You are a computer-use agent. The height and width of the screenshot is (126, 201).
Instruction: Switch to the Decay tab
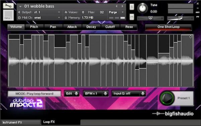pos(91,27)
